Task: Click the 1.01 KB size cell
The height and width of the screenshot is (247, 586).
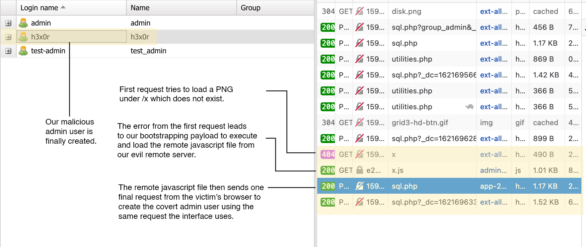Action: (545, 170)
